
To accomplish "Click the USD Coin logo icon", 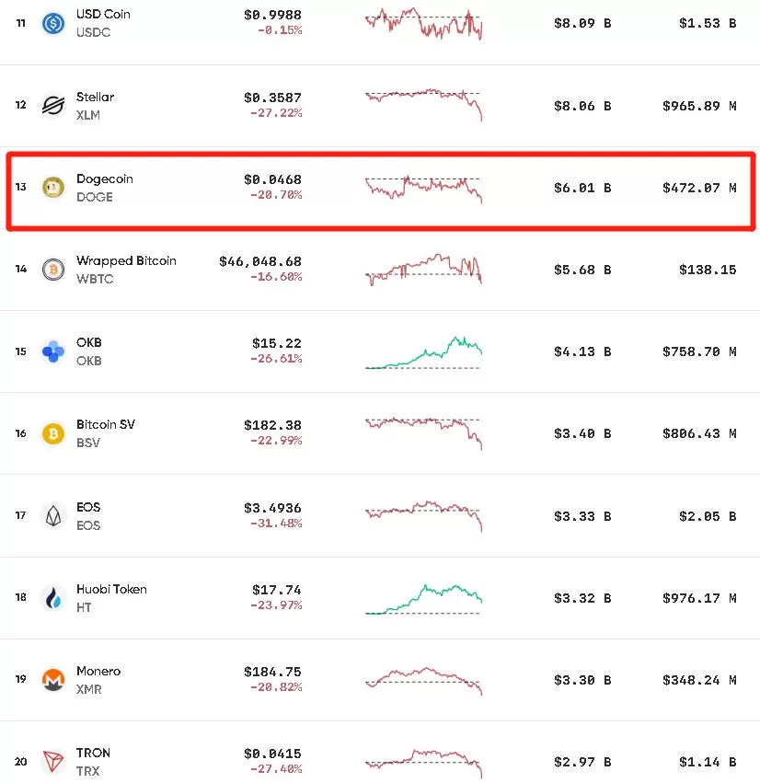I will pyautogui.click(x=53, y=23).
